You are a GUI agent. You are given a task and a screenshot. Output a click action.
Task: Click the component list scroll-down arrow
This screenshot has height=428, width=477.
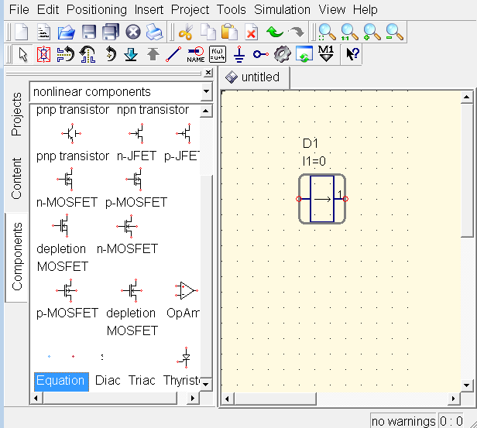[x=206, y=384]
